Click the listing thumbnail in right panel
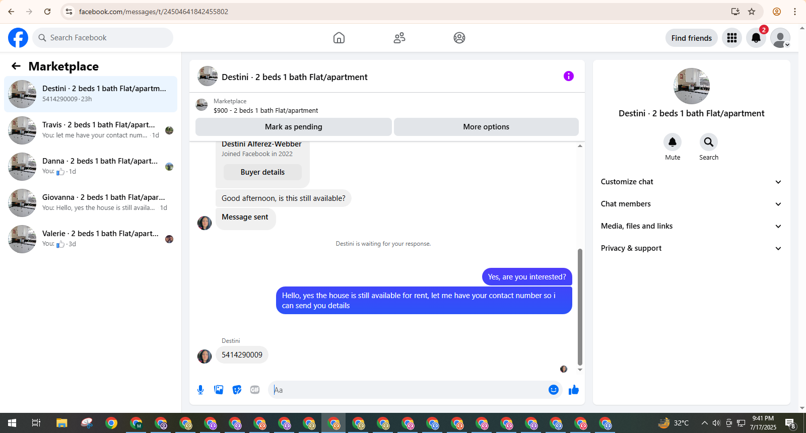 coord(692,86)
